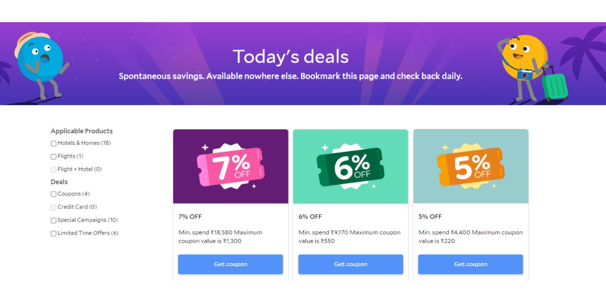Image resolution: width=606 pixels, height=303 pixels.
Task: Get coupon for the 5% OFF deal
Action: [470, 264]
